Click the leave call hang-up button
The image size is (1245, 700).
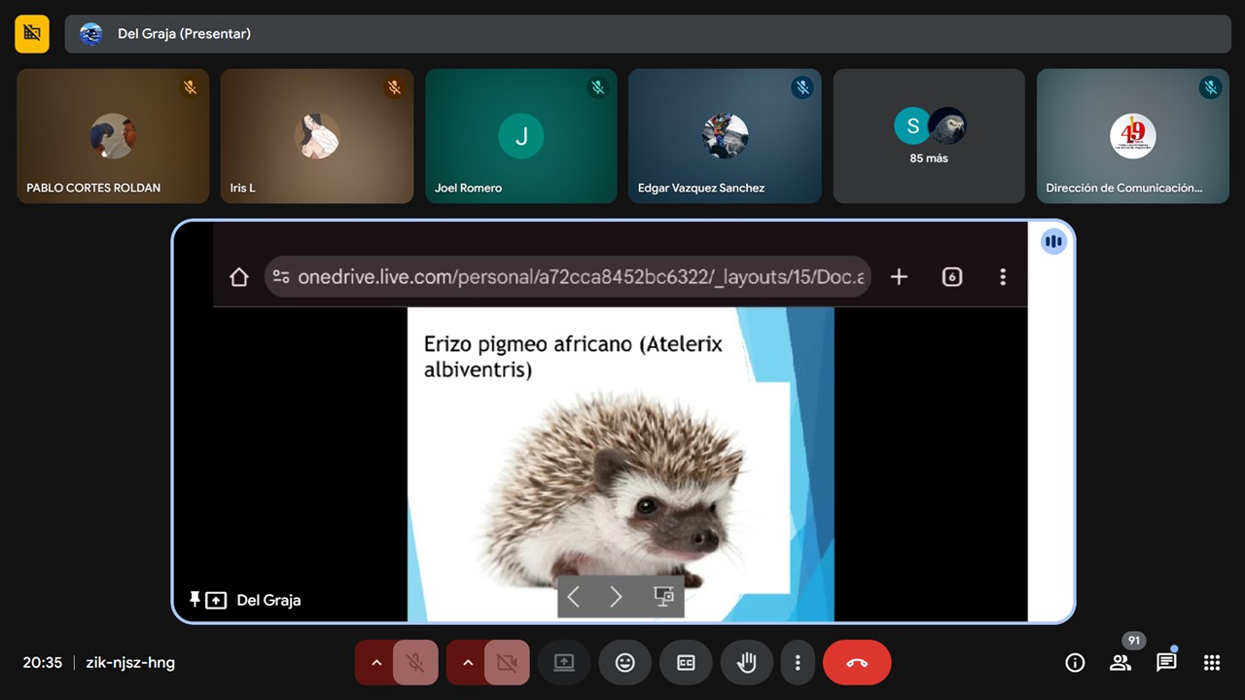click(856, 663)
